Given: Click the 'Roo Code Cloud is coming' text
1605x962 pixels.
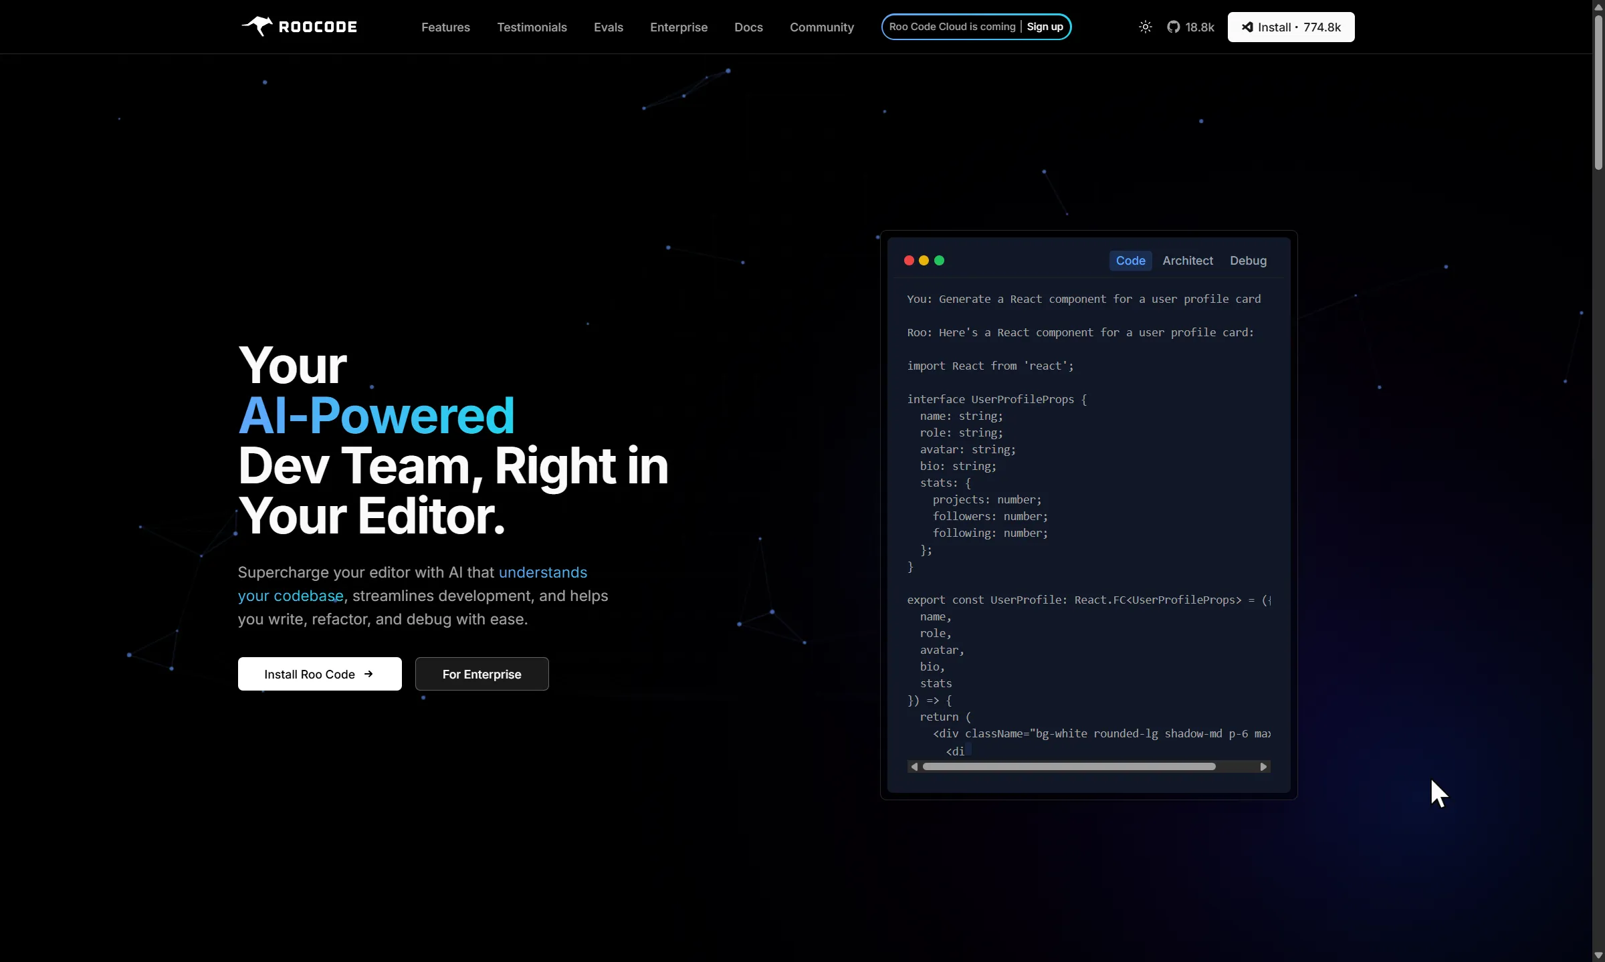Looking at the screenshot, I should click(952, 27).
